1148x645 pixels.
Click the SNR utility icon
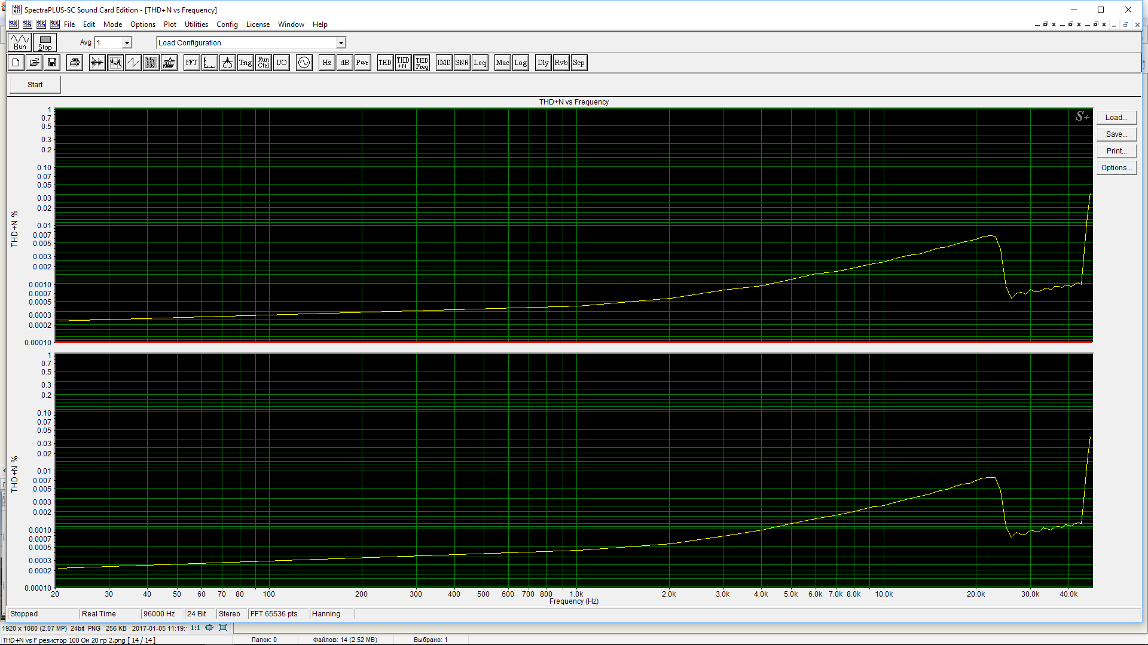point(462,63)
